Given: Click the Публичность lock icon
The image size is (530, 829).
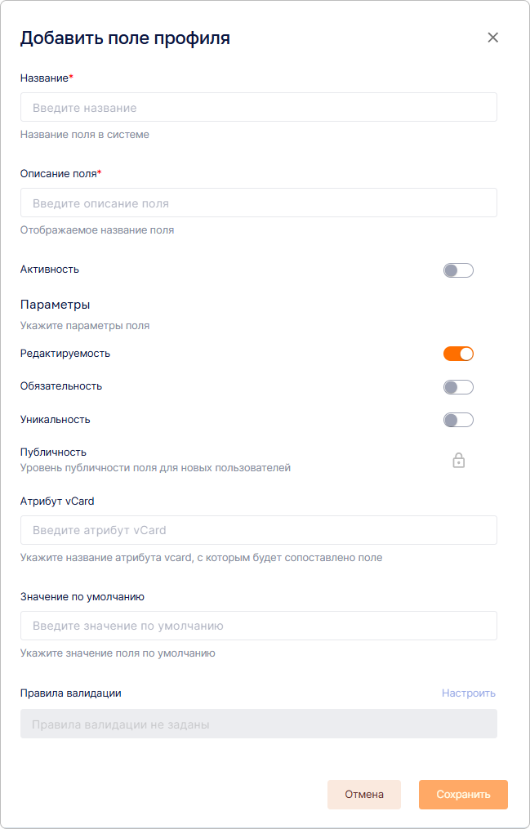Looking at the screenshot, I should click(x=459, y=461).
